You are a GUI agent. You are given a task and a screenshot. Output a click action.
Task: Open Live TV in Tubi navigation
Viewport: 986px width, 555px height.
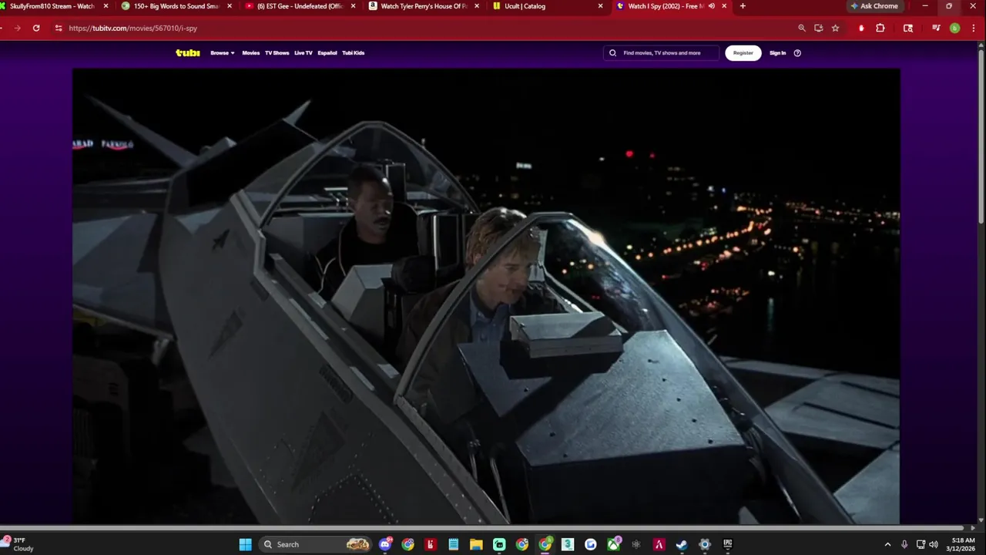(304, 53)
